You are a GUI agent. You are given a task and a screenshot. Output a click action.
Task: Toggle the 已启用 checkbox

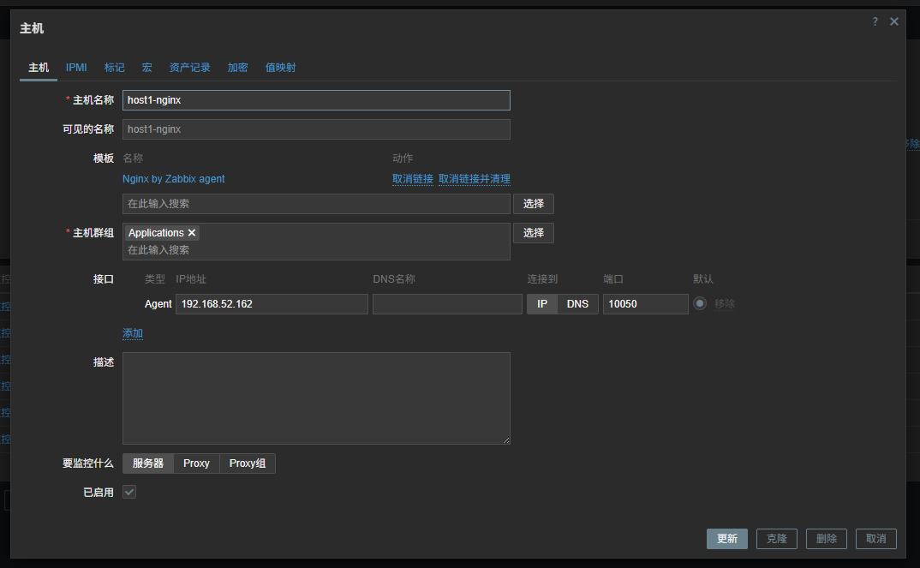point(129,492)
